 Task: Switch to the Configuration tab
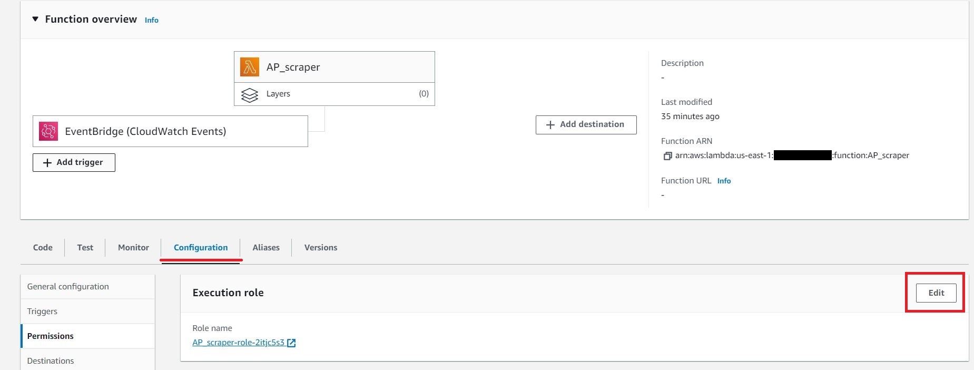[201, 247]
